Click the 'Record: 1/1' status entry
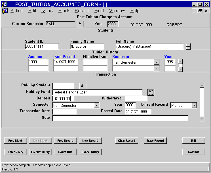The width and height of the screenshot is (211, 173). (10, 169)
